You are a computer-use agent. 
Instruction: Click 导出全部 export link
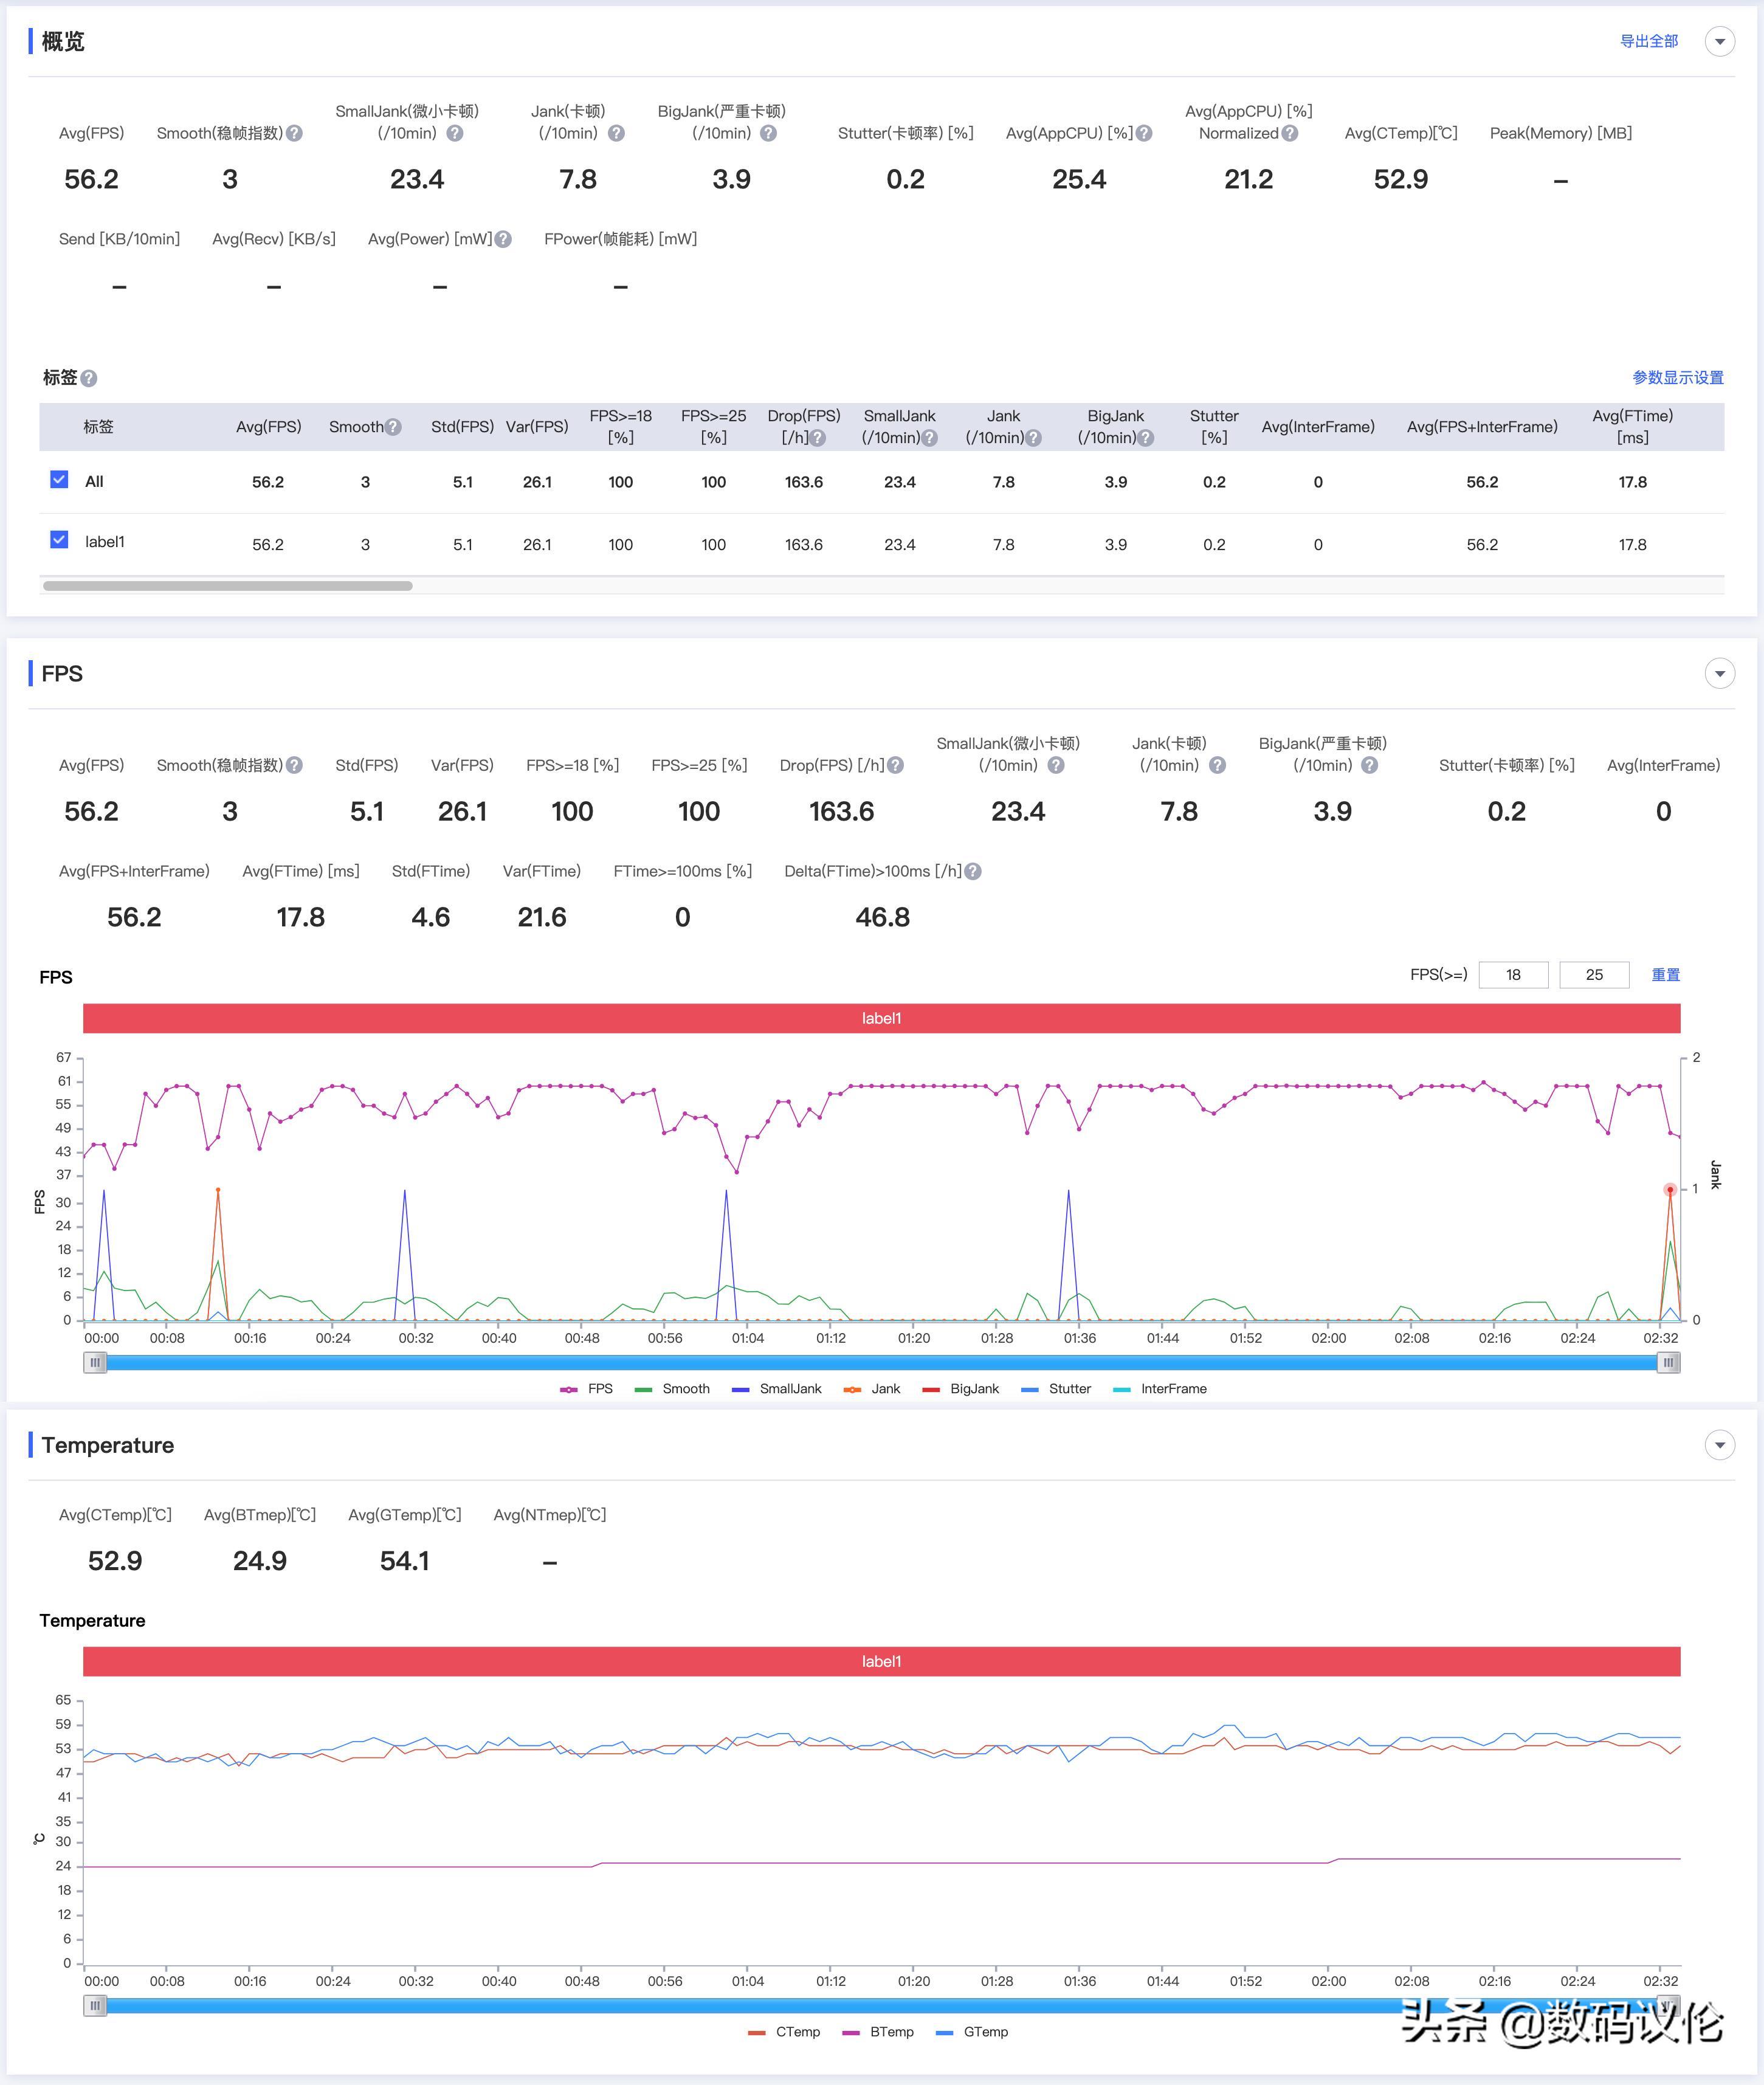[x=1648, y=41]
